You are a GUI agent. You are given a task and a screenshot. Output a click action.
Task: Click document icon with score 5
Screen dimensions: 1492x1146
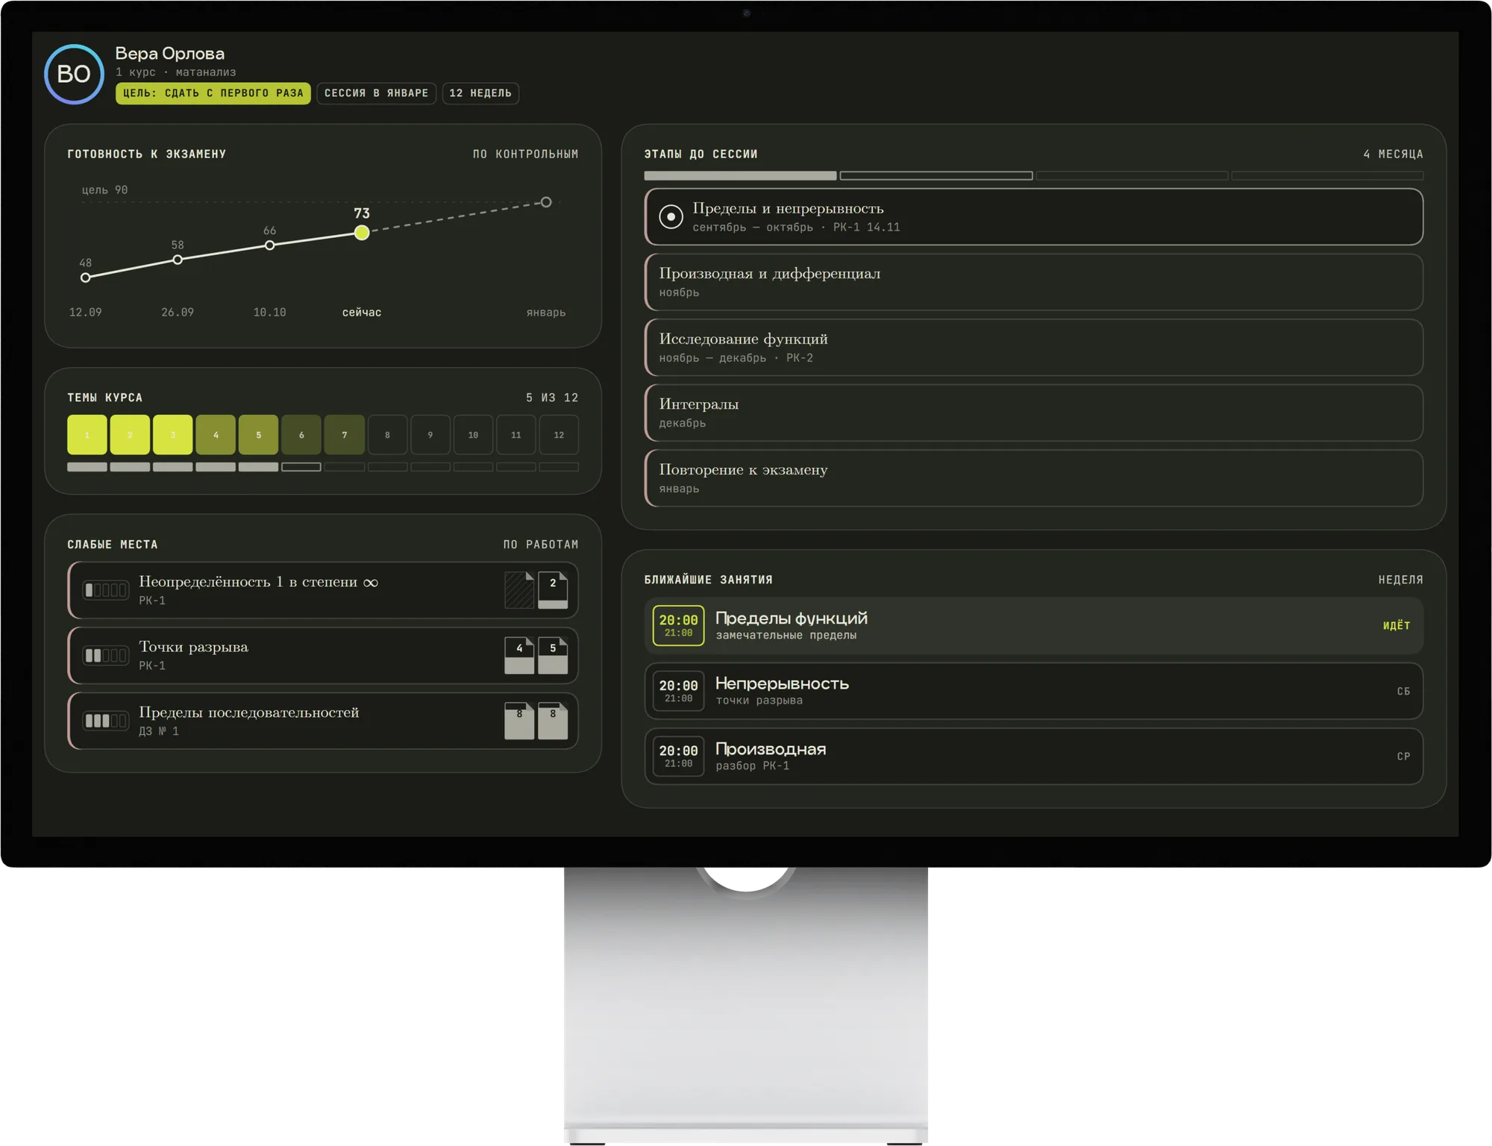pyautogui.click(x=553, y=656)
